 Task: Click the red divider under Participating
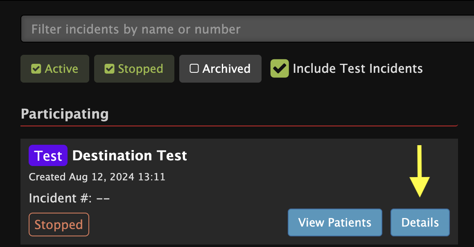pyautogui.click(x=239, y=126)
